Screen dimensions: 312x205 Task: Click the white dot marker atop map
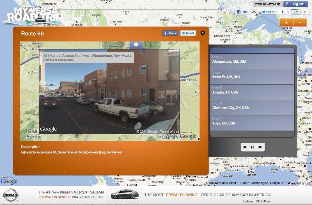(x=136, y=45)
